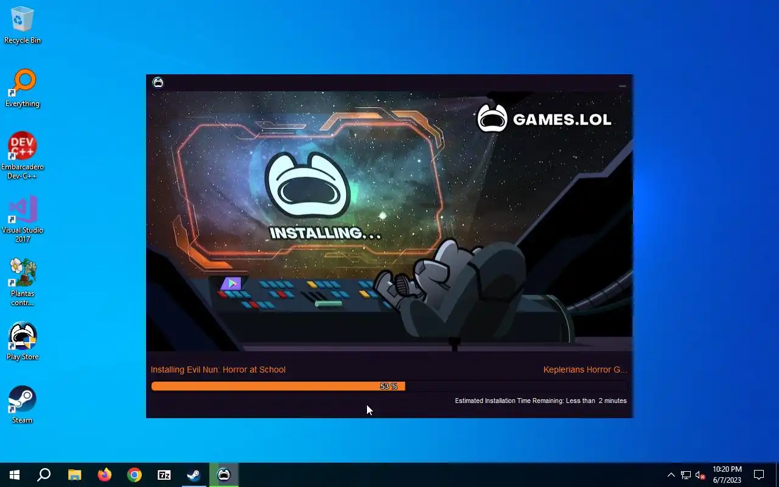Click the INSTALLING... helmet graphic in banner
779x487 pixels.
click(309, 185)
